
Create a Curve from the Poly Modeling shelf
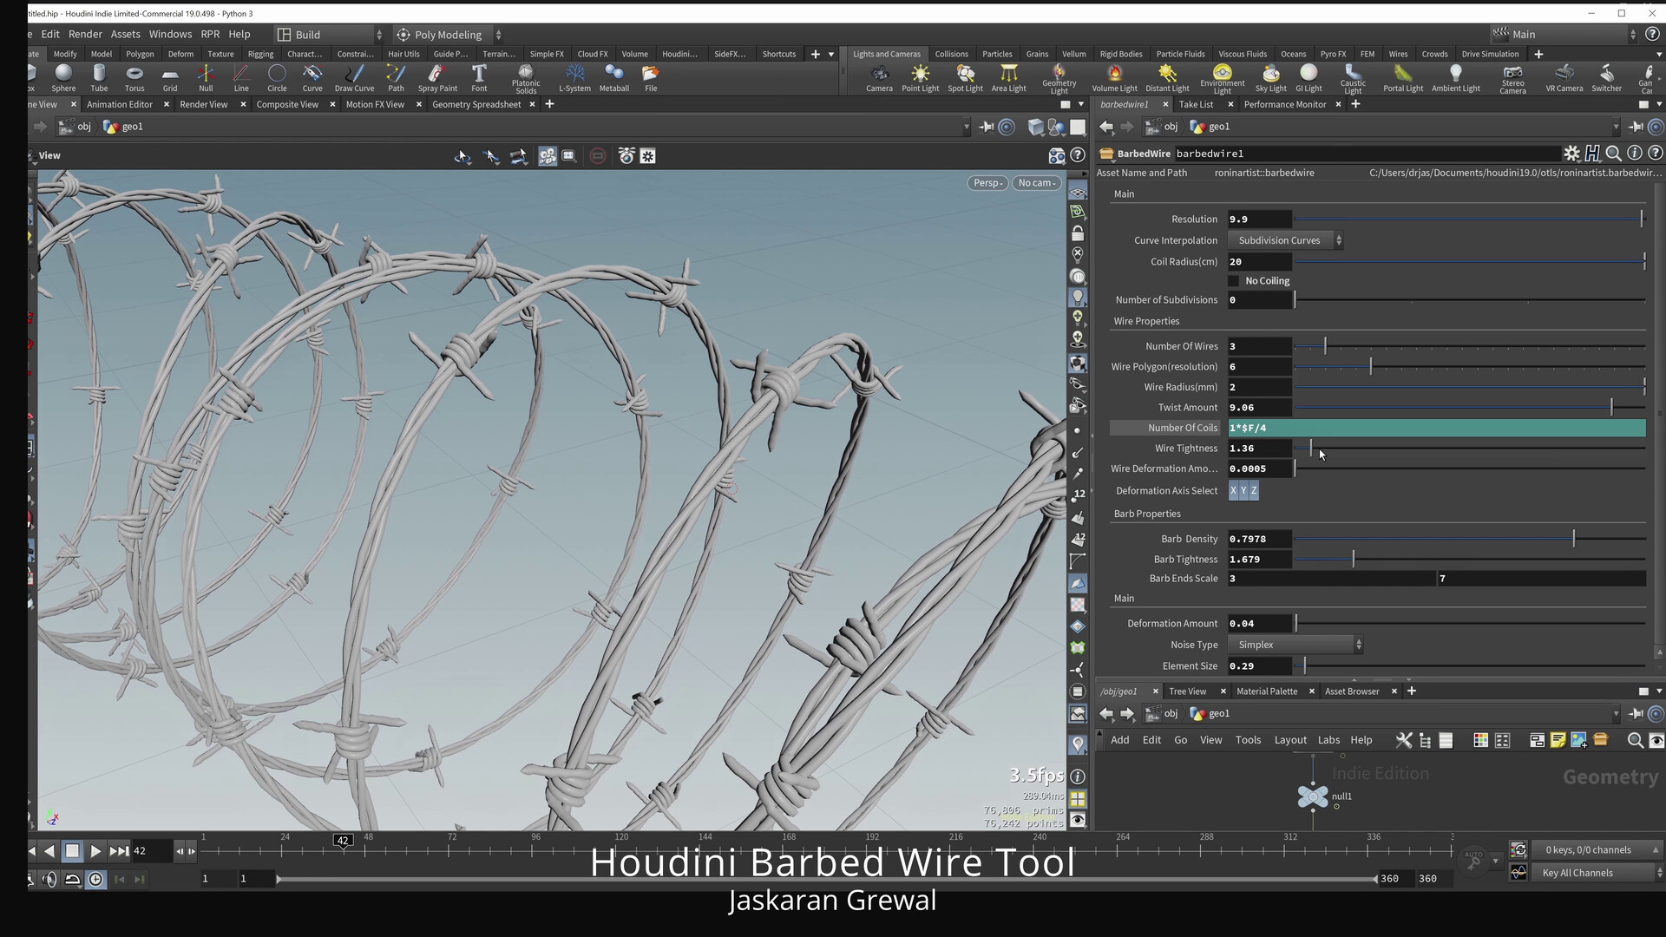point(312,78)
